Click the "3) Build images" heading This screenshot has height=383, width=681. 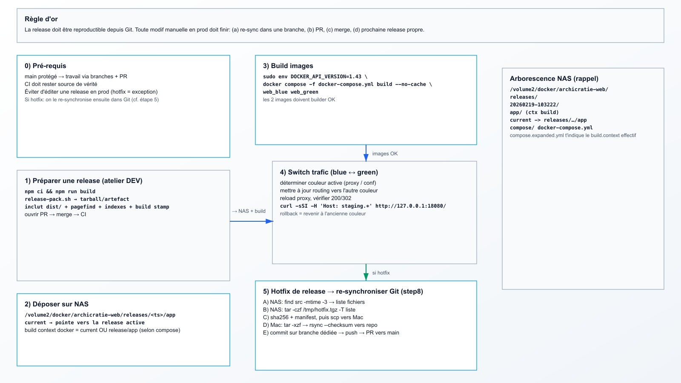[x=288, y=66]
